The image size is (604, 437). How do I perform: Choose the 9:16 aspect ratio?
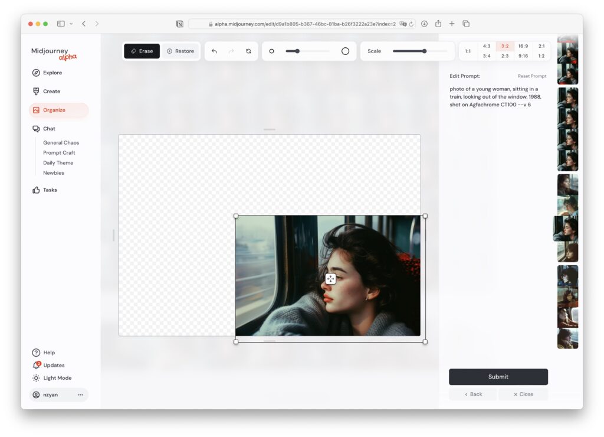click(523, 56)
